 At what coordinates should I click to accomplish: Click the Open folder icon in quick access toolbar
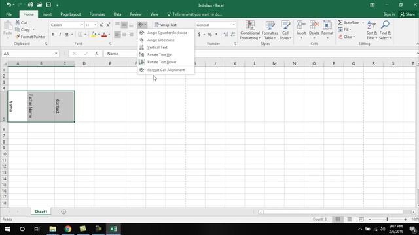click(39, 5)
